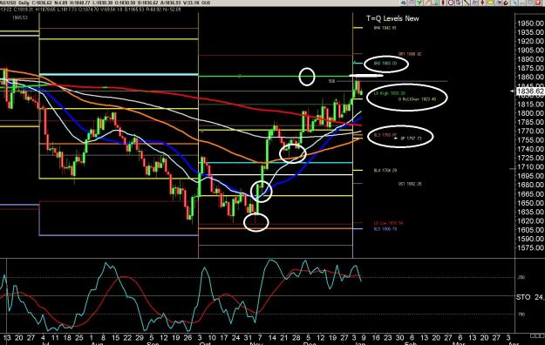Click the BL4 1704 level label
Viewport: 545px width, 345px height.
click(385, 171)
